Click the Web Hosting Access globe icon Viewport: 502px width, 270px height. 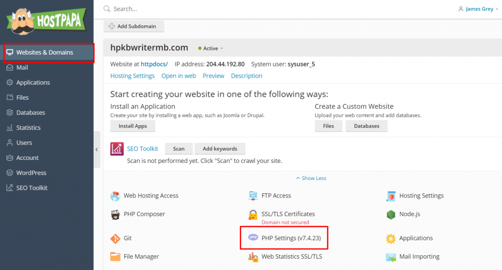point(115,196)
